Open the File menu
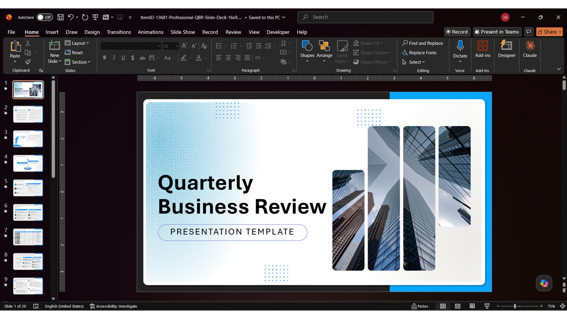The width and height of the screenshot is (567, 319). pos(11,32)
